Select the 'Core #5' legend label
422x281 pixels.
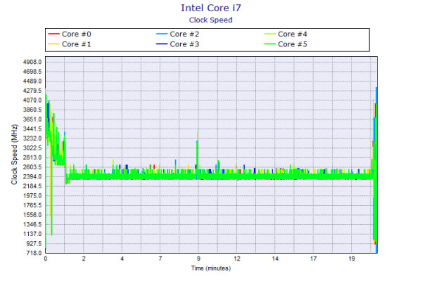pyautogui.click(x=293, y=44)
